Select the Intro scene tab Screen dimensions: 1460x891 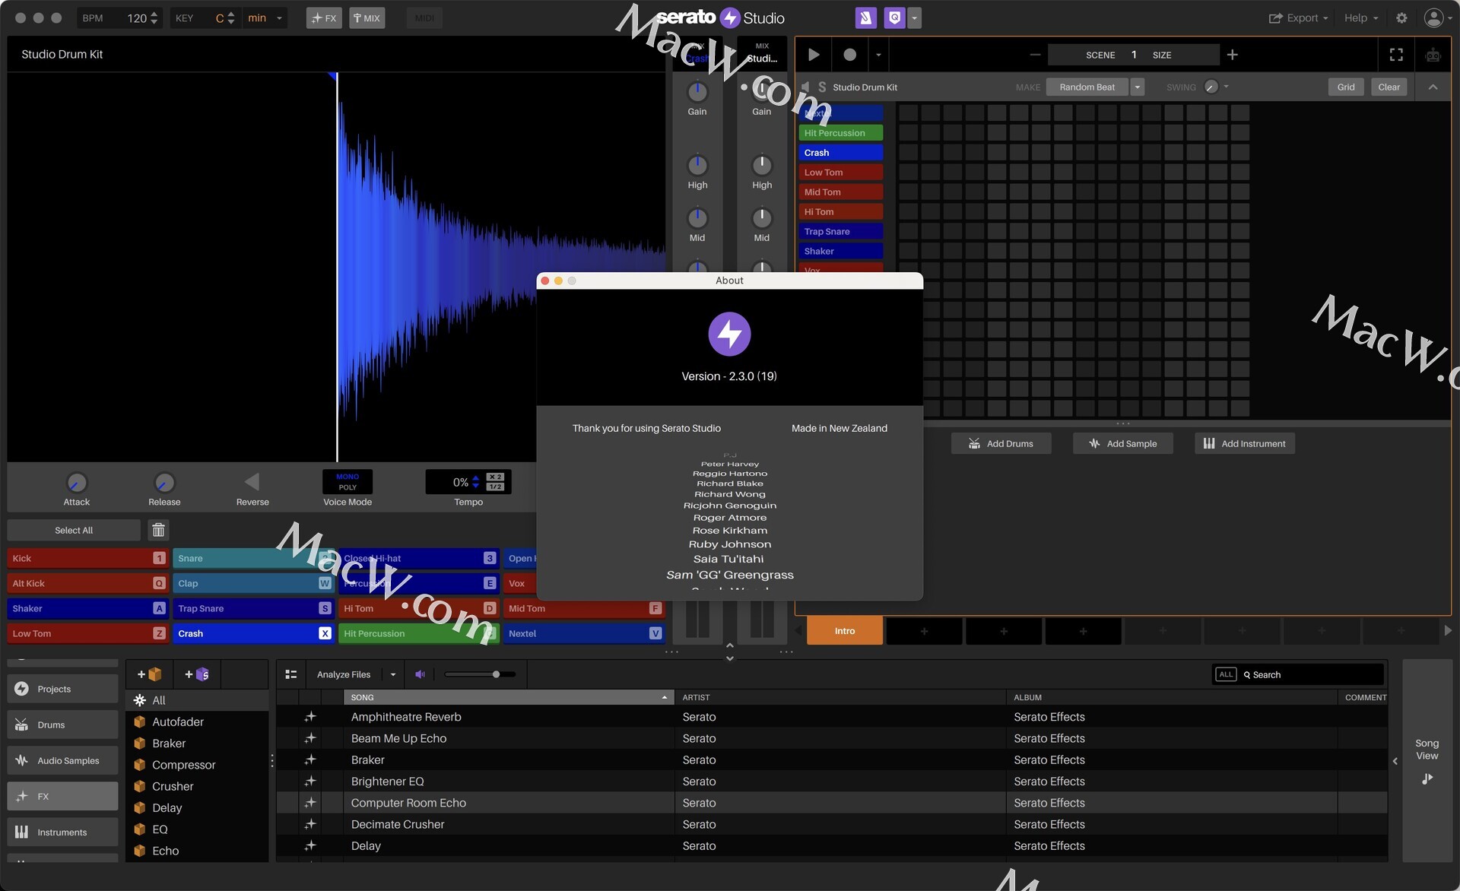[845, 631]
